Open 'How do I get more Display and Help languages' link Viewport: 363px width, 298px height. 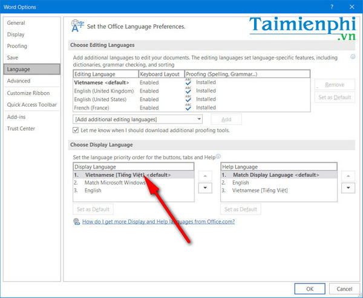(159, 222)
